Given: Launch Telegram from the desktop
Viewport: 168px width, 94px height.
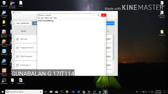Looking at the screenshot, I should [x=4, y=62].
